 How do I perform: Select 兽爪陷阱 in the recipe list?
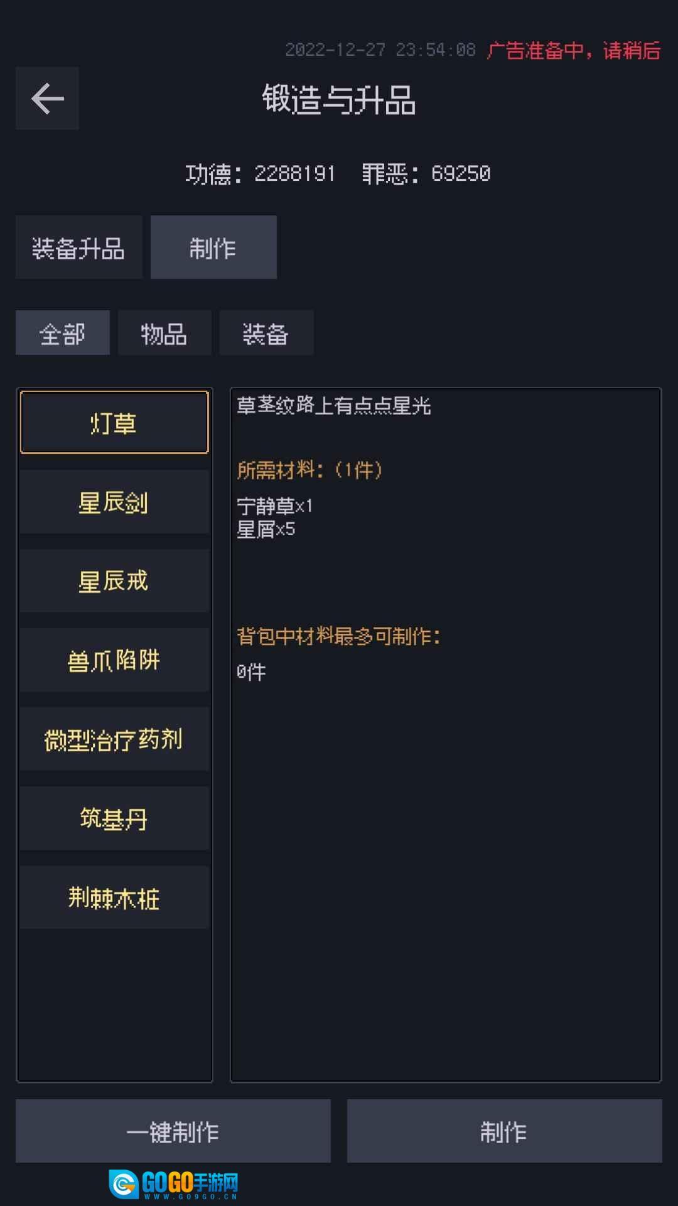[114, 660]
